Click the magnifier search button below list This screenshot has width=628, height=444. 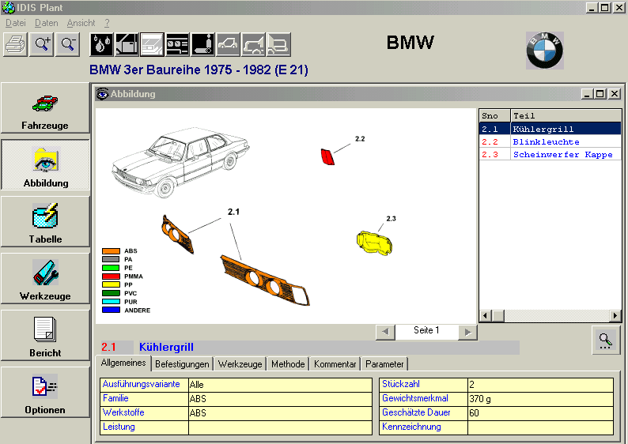[606, 341]
